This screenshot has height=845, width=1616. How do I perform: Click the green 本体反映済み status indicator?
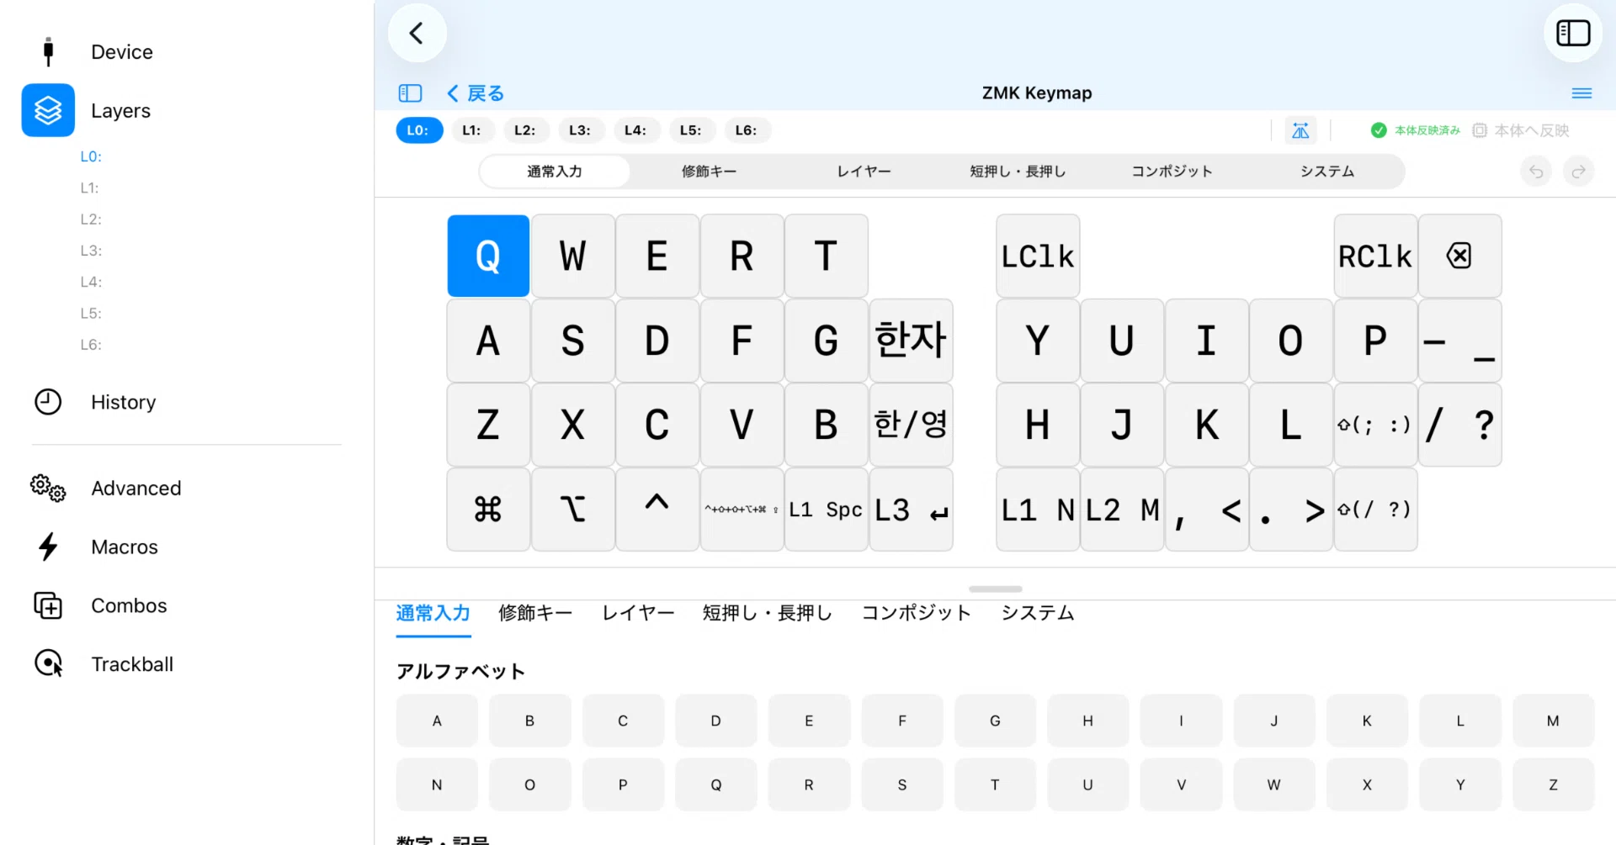pos(1416,130)
